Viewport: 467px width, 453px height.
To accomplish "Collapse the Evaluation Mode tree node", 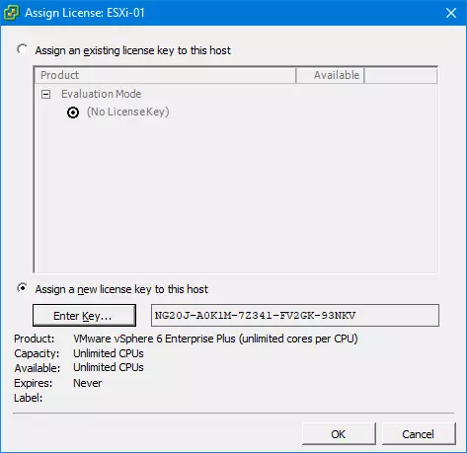I will 46,95.
